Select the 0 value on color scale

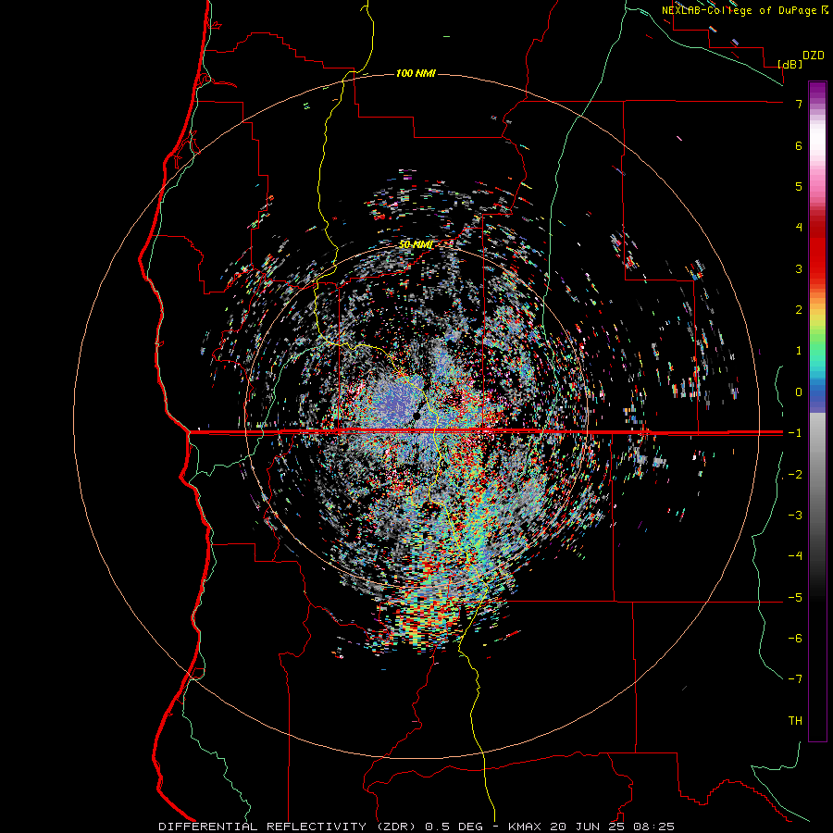[799, 392]
